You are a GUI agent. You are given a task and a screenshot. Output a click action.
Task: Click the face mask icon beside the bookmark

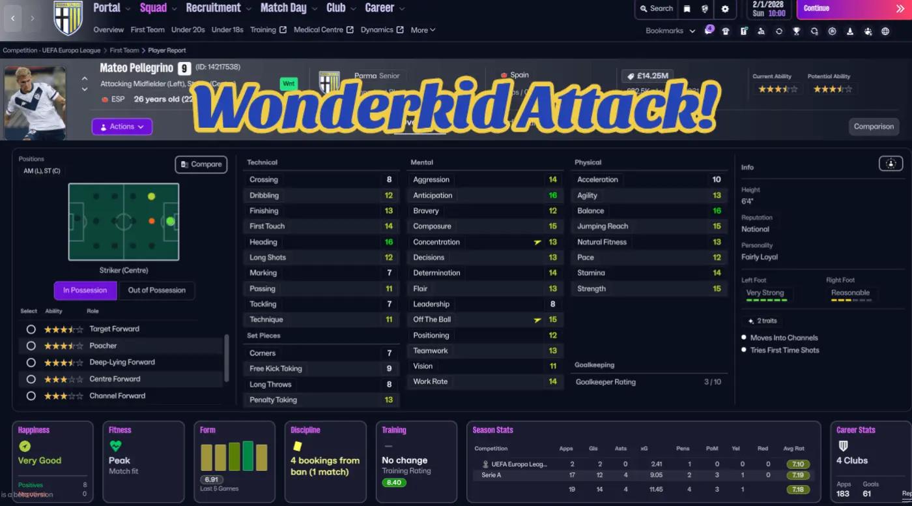[x=705, y=8]
